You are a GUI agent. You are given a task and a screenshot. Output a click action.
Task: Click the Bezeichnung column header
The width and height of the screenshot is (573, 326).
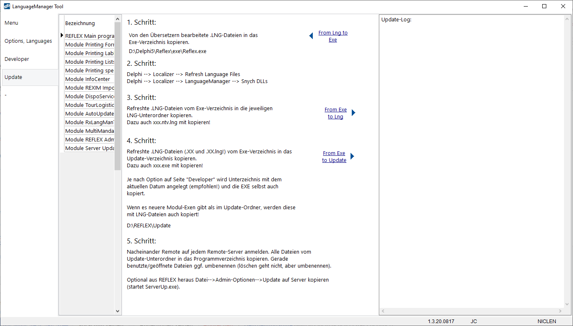(89, 23)
